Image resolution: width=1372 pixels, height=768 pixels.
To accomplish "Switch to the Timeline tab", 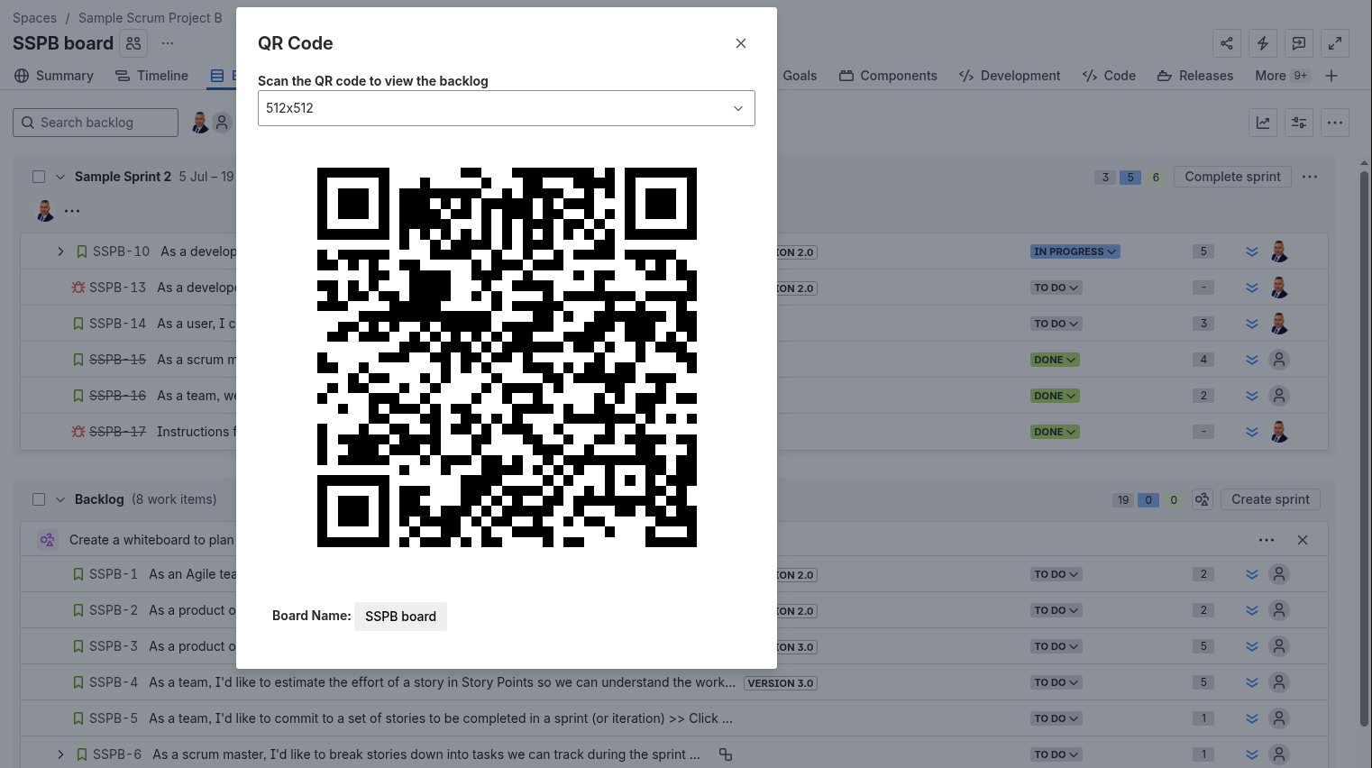I will [x=151, y=76].
